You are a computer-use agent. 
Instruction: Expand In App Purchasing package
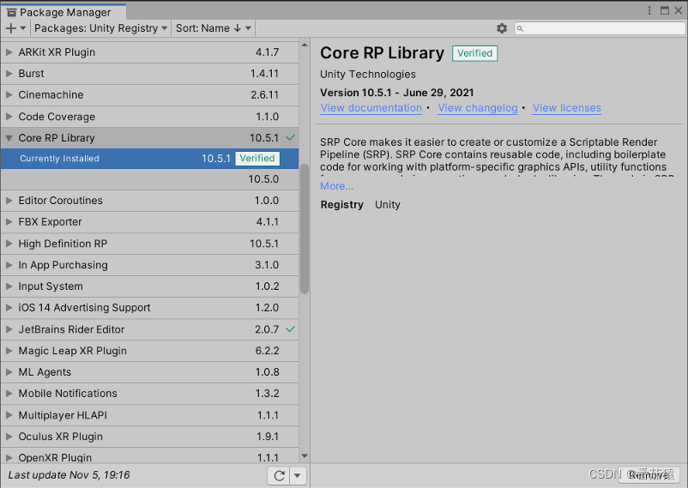[x=9, y=265]
